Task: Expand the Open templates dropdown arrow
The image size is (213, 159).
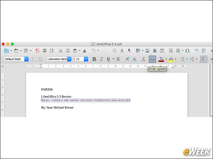Action: point(21,51)
